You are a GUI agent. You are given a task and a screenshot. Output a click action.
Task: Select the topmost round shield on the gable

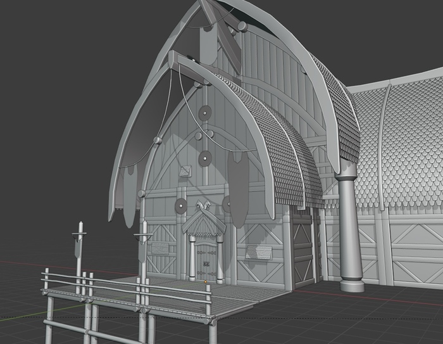[205, 113]
